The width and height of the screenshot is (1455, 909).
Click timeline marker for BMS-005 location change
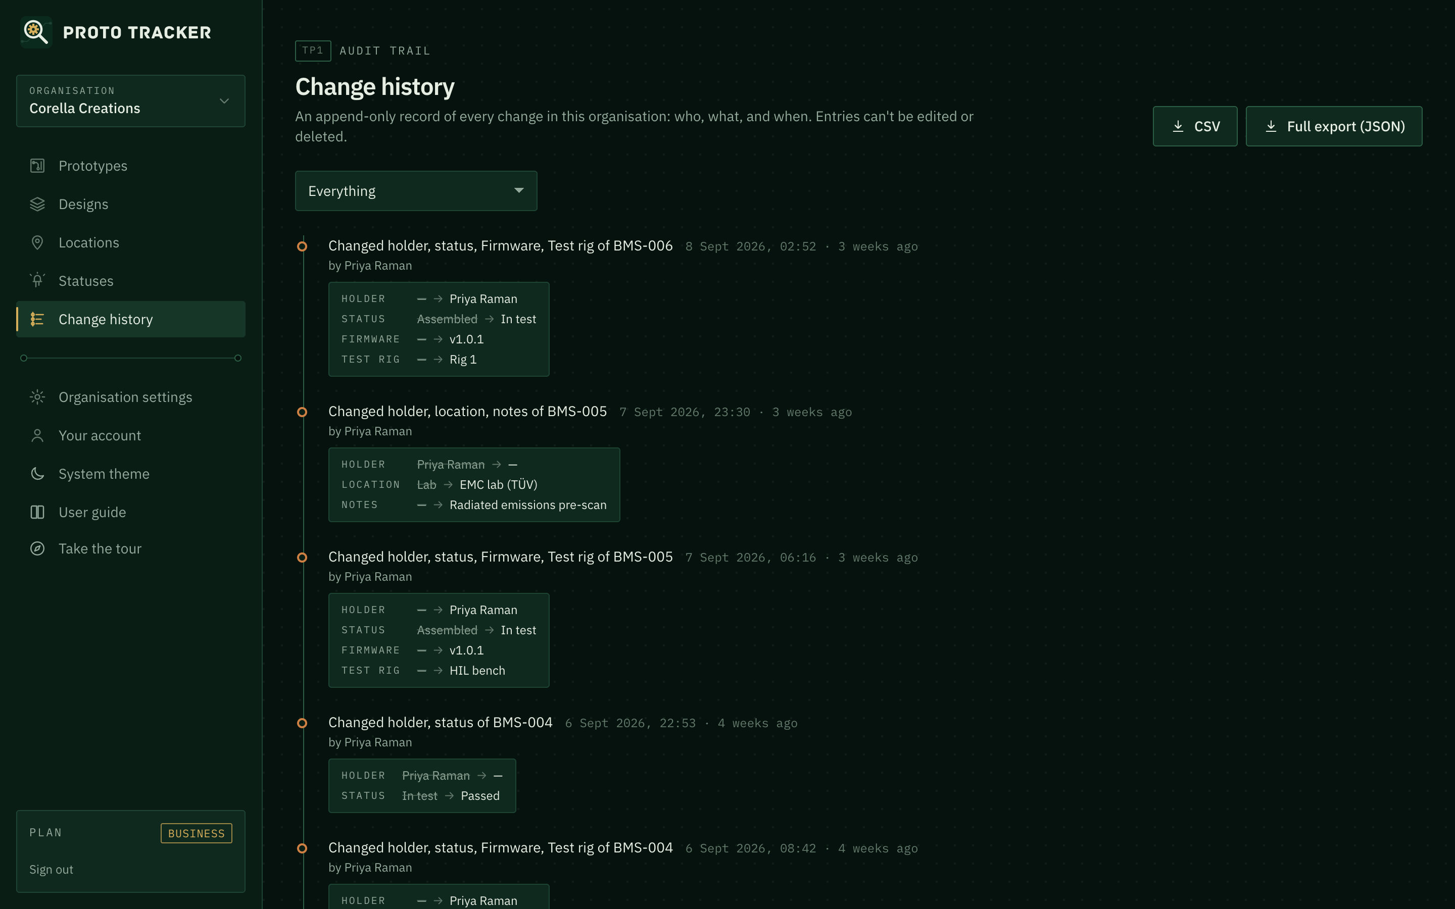(x=302, y=412)
